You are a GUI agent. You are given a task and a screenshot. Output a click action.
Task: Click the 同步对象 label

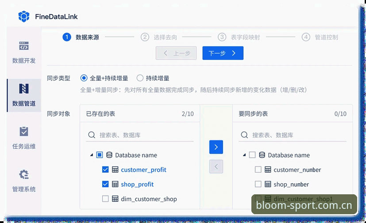tap(58, 114)
